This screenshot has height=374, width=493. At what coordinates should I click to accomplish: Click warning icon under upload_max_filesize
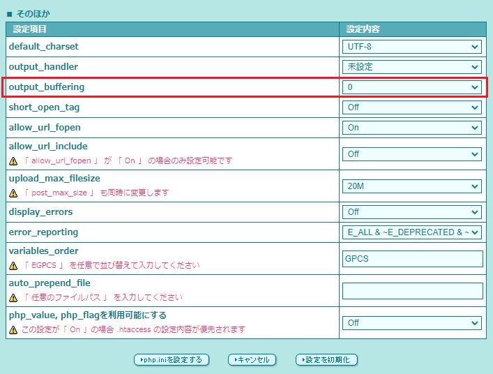[x=13, y=193]
